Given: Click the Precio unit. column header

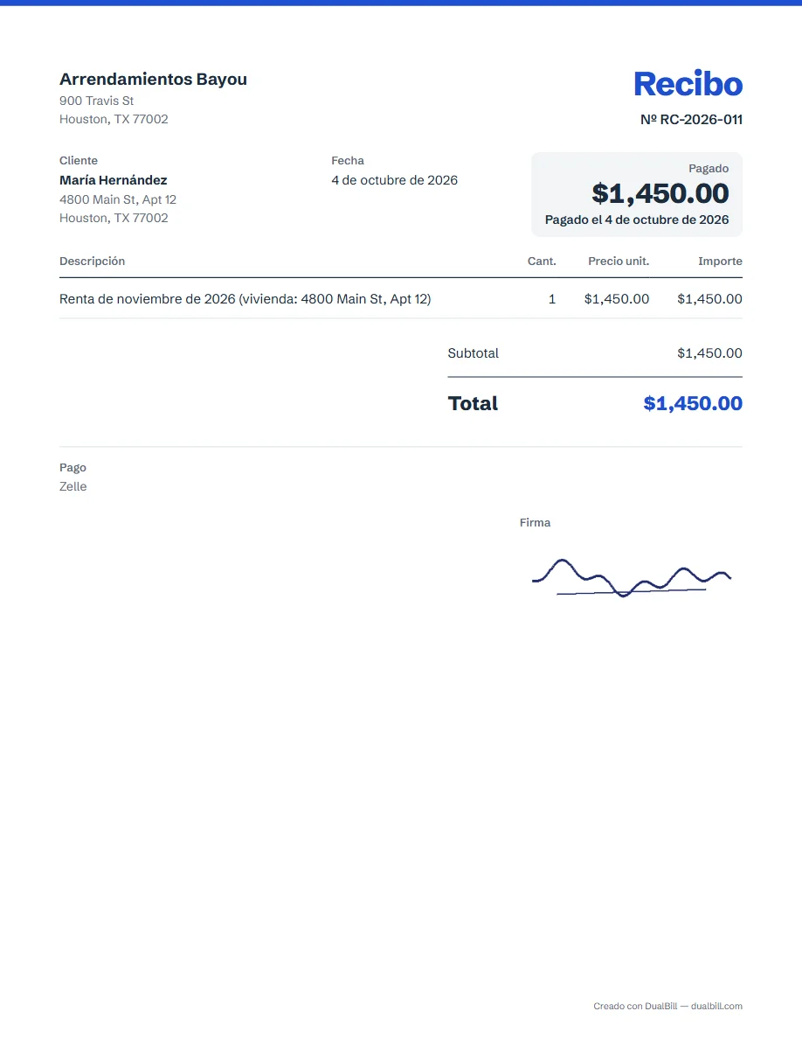Looking at the screenshot, I should point(618,261).
